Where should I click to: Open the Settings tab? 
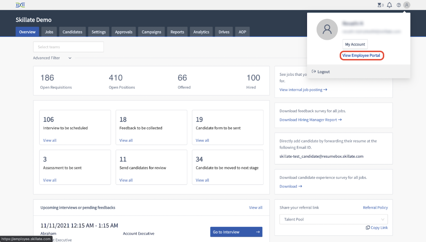point(98,32)
